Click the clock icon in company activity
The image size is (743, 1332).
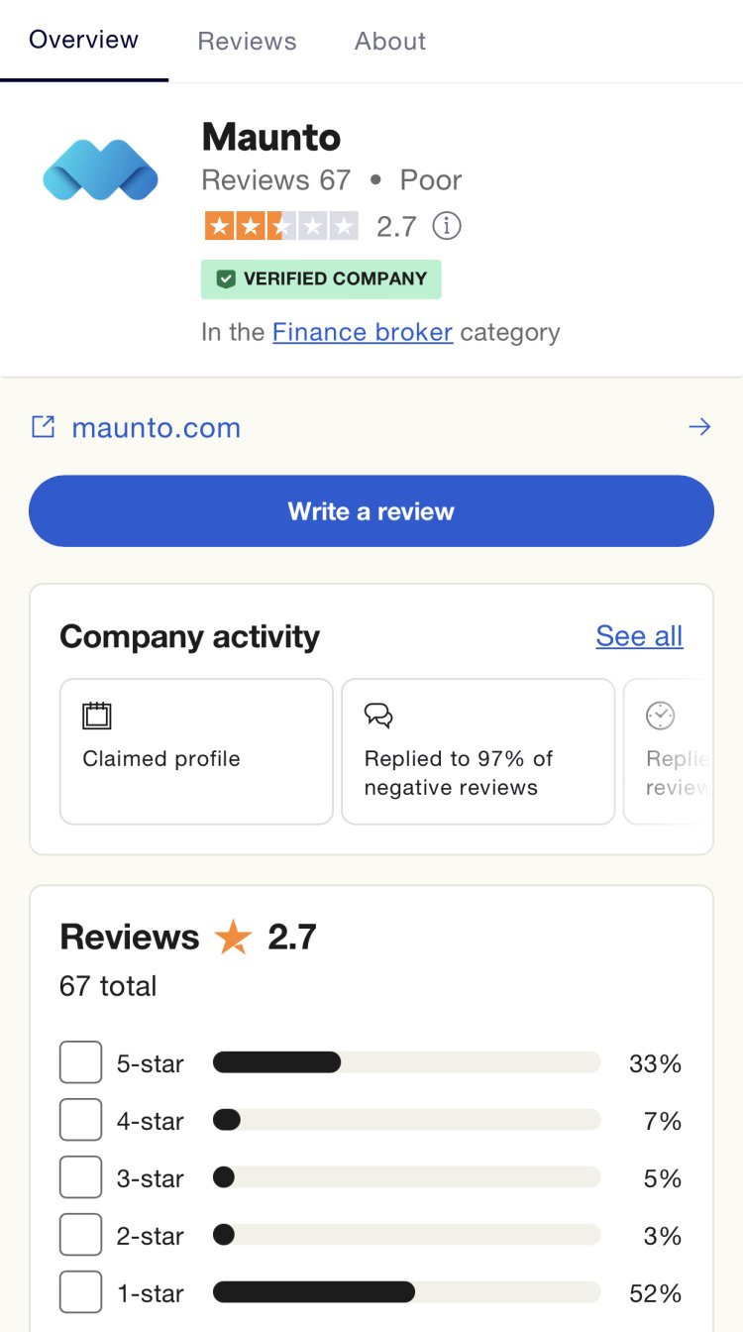(660, 716)
